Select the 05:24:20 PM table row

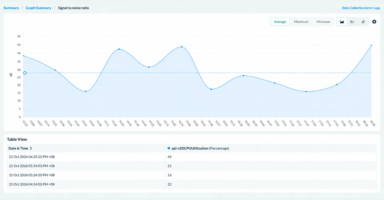tap(192, 175)
